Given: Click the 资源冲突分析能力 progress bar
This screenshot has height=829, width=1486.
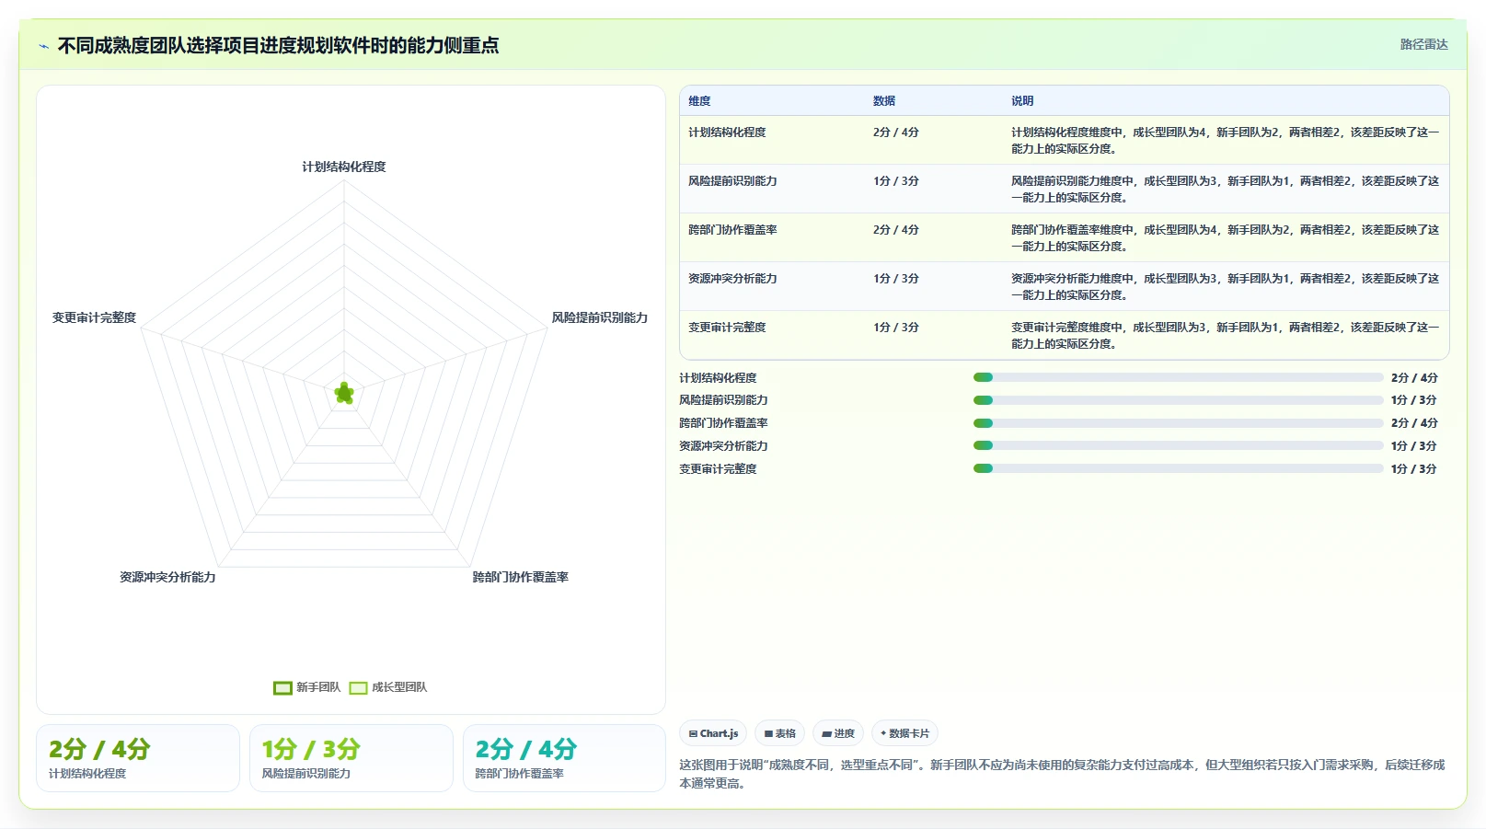Looking at the screenshot, I should tap(1178, 445).
